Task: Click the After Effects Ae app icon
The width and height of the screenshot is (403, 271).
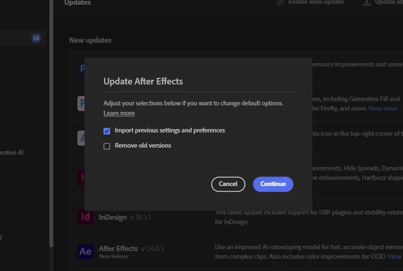Action: 85,251
